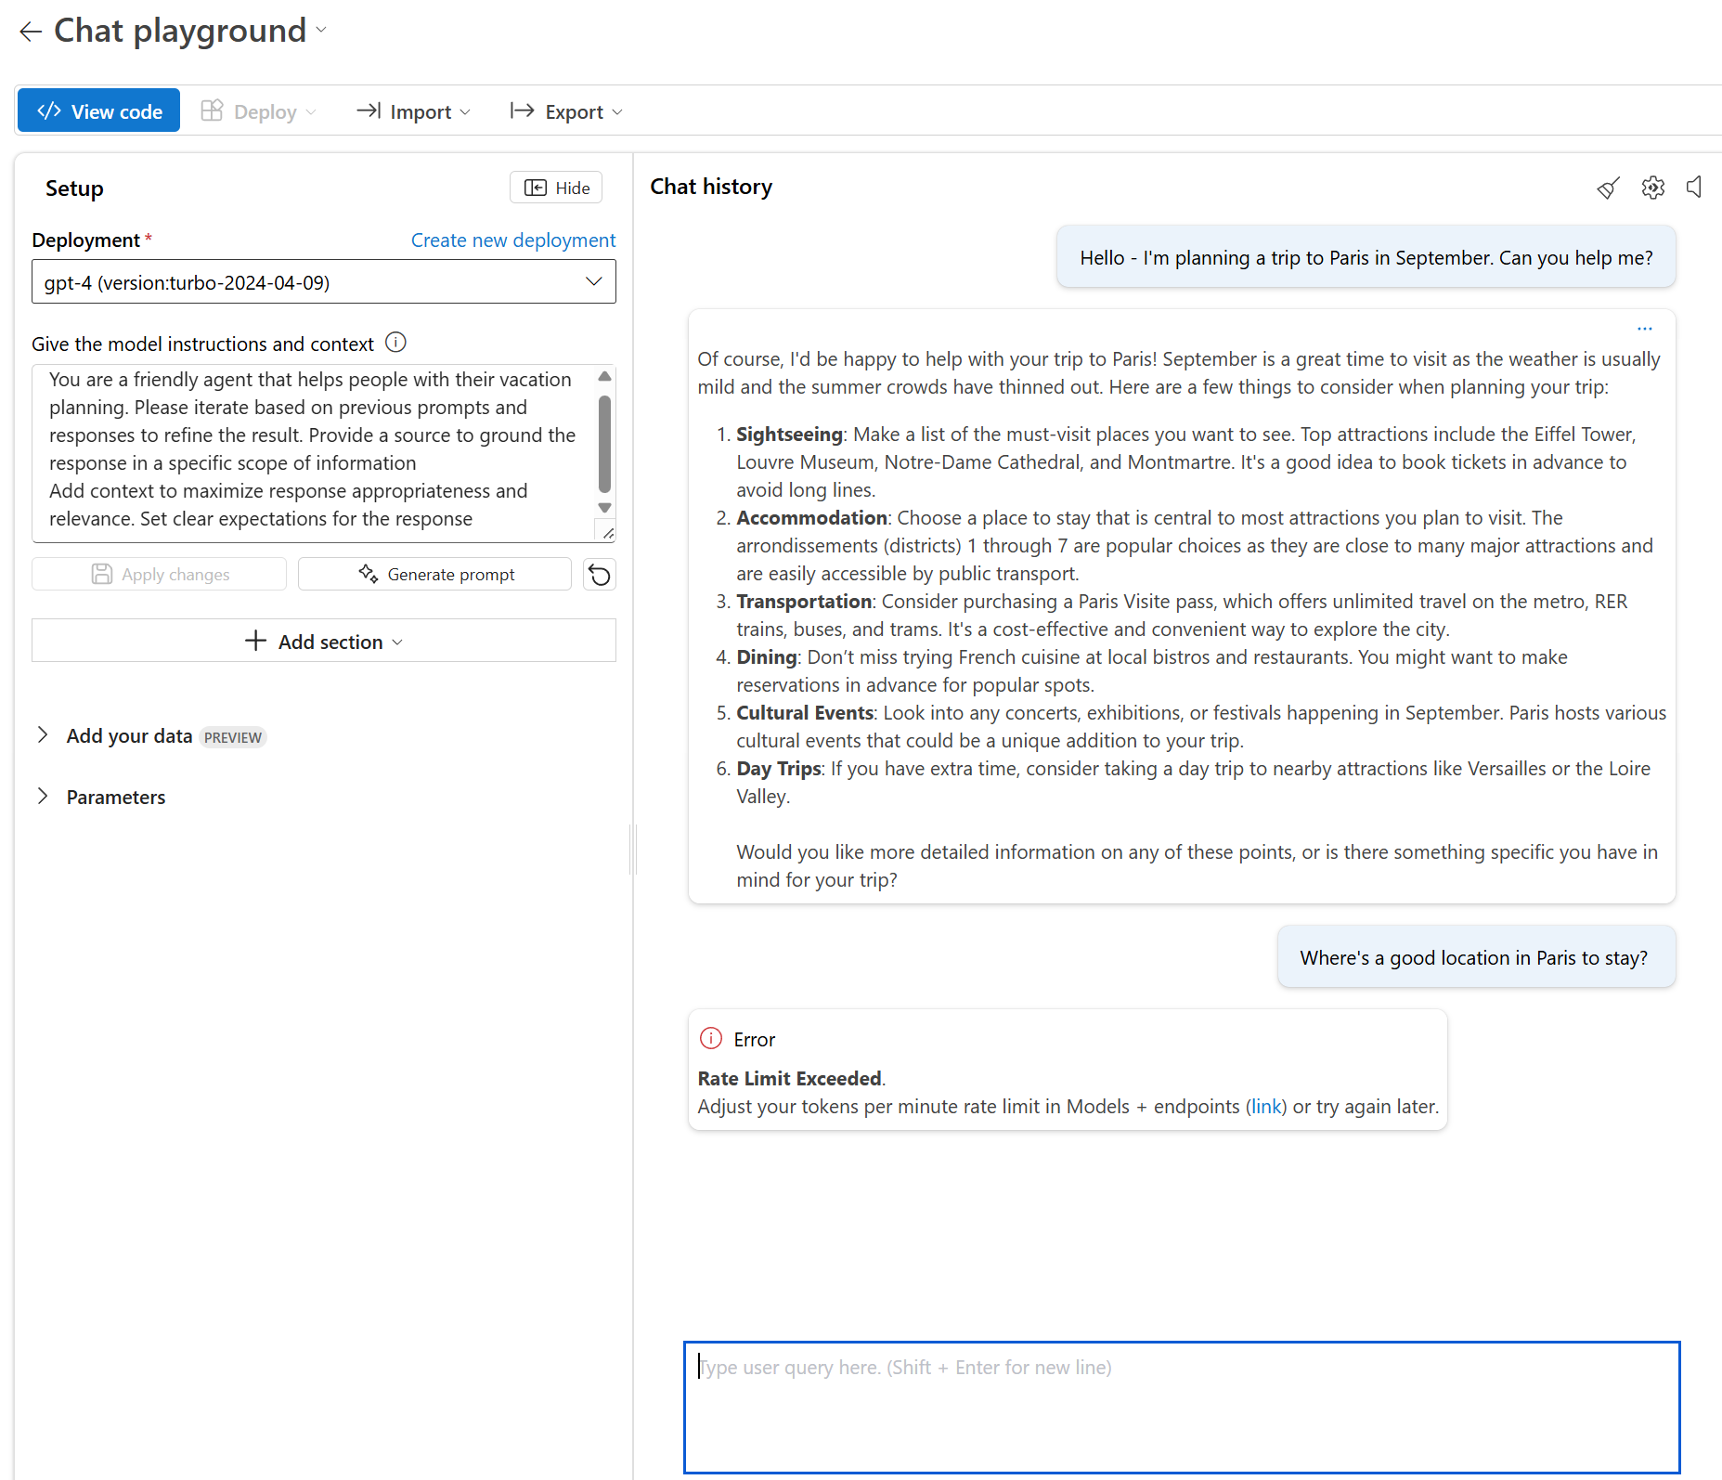
Task: Click the user query input box
Action: [x=1182, y=1407]
